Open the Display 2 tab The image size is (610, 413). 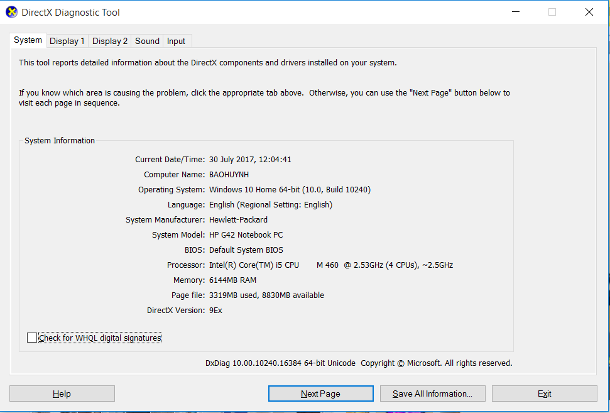110,41
